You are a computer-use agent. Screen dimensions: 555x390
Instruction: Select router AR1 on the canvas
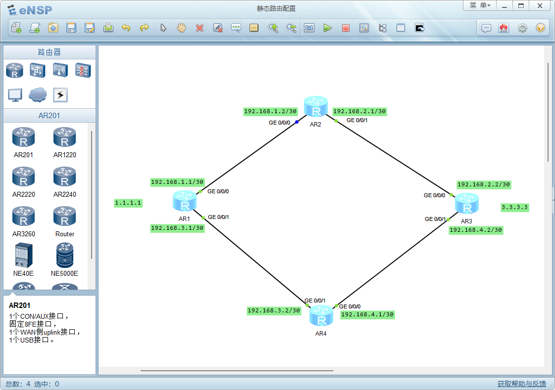pos(184,201)
